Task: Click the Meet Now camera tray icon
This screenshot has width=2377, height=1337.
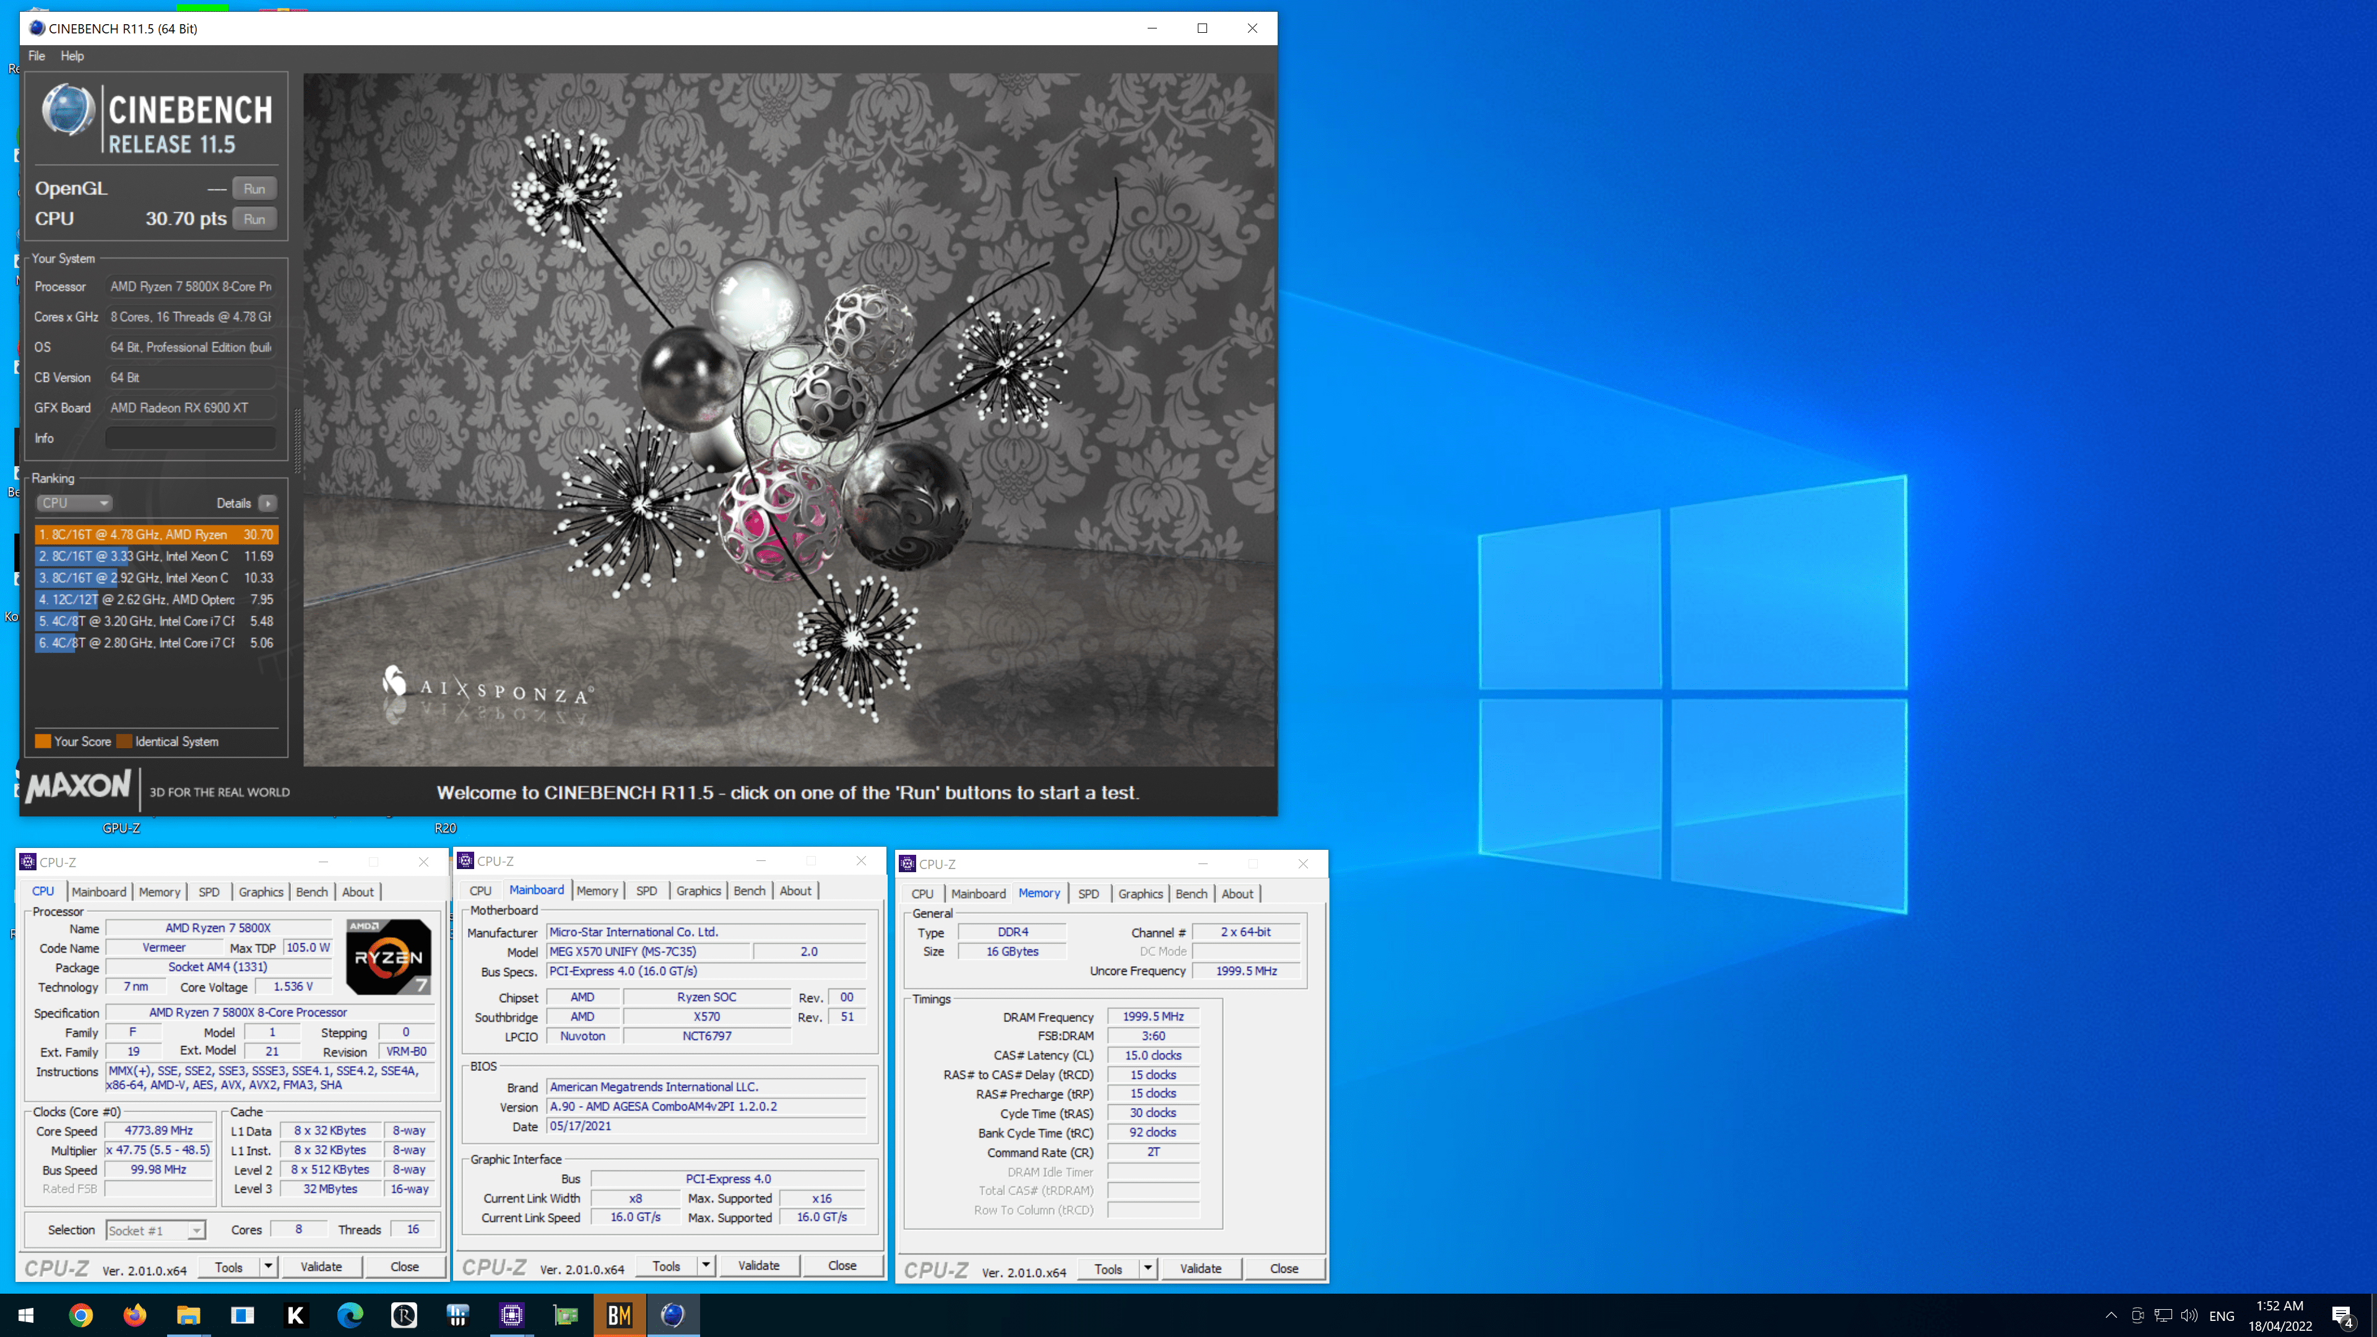Action: (2137, 1315)
